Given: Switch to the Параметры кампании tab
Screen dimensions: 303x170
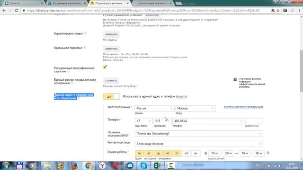Looking at the screenshot, I should [x=109, y=3].
